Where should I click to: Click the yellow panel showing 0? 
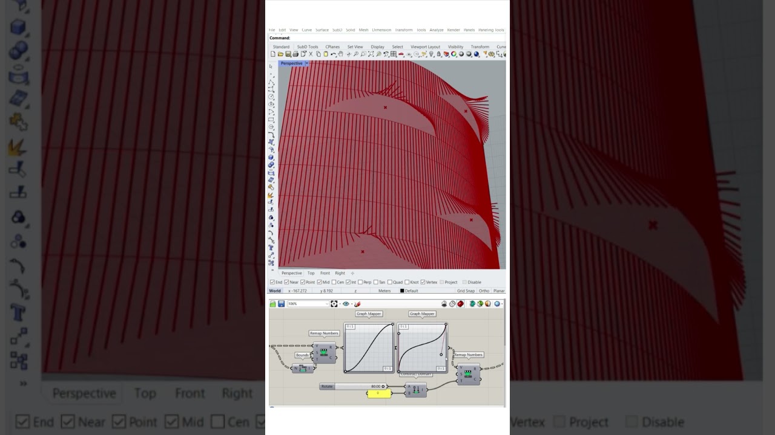pos(378,393)
